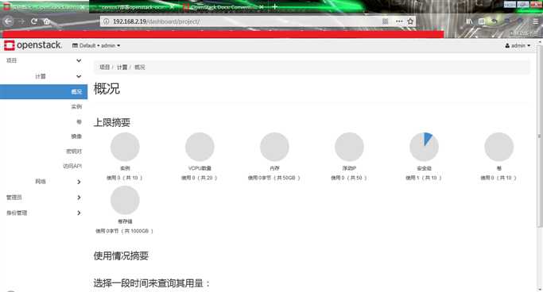Click the text 使用 0（共 20）under VCPU
This screenshot has height=292, width=543.
coord(200,178)
